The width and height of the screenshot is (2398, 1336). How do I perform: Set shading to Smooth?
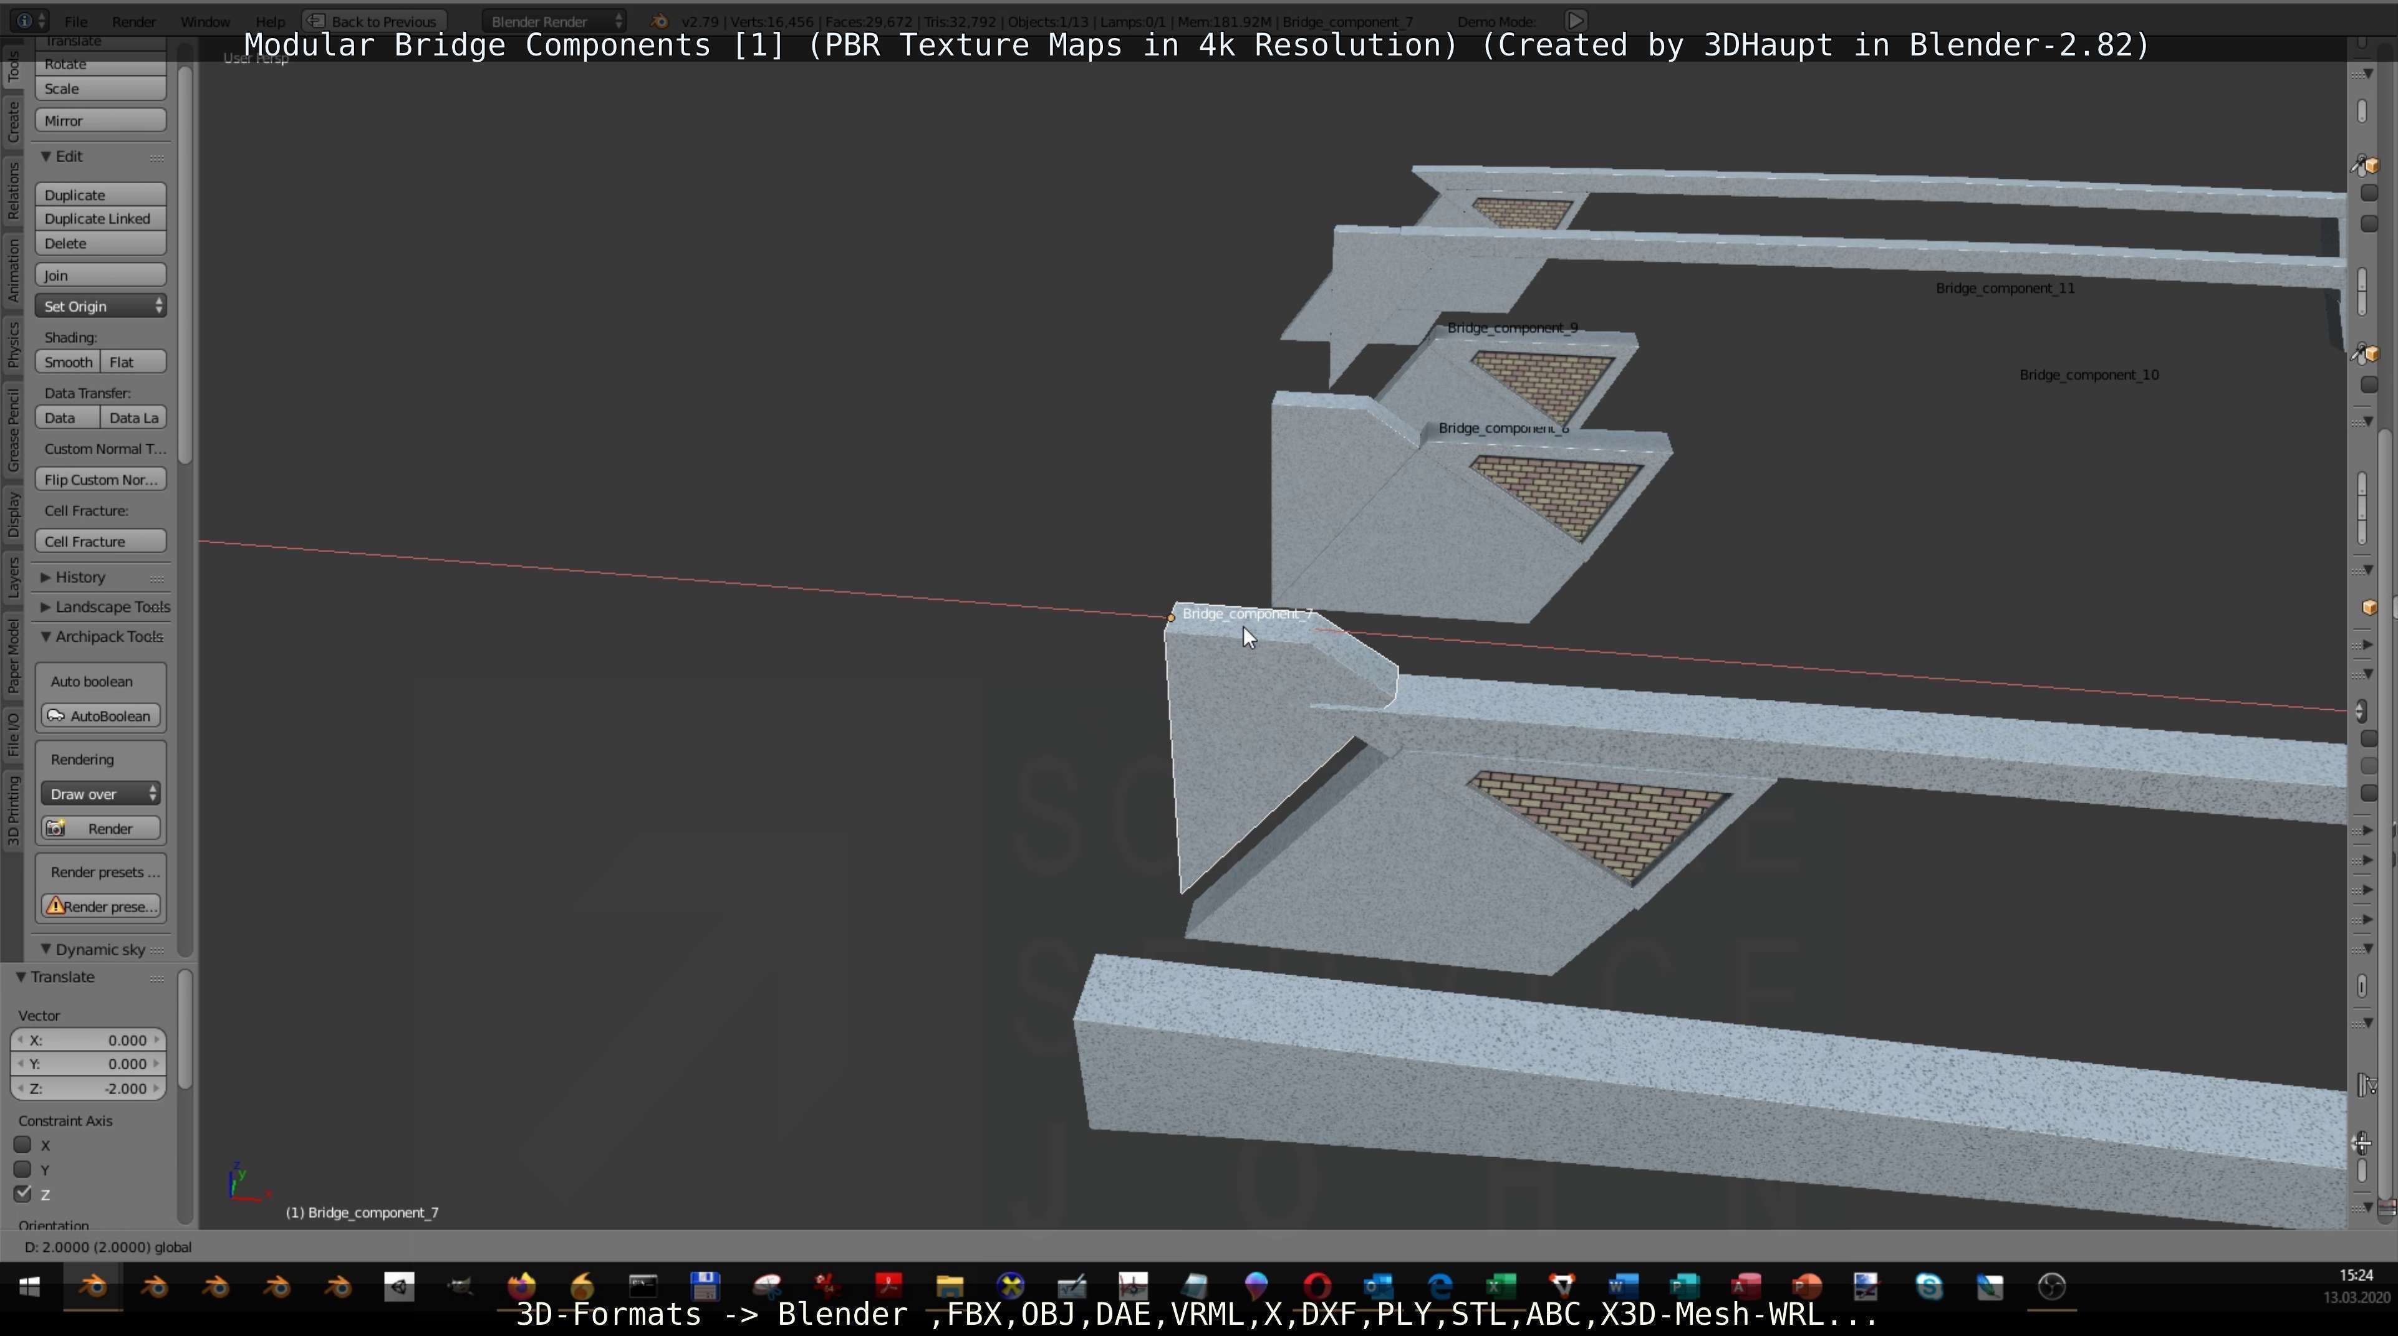[x=68, y=362]
